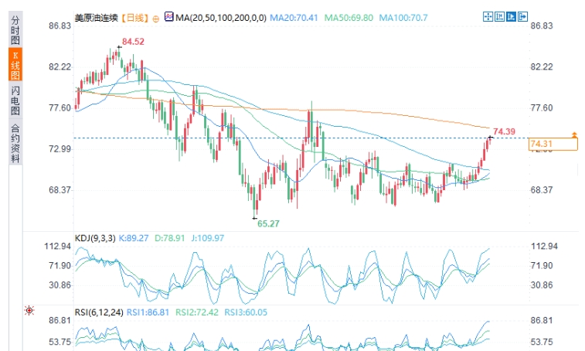Click the K:89.27 value

[134, 238]
